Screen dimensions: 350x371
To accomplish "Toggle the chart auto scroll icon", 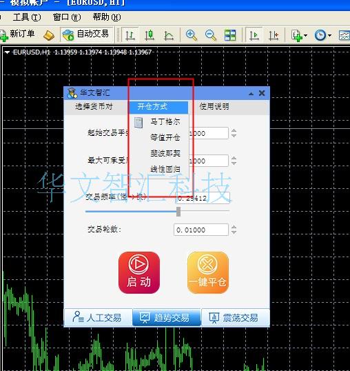I will [x=254, y=35].
